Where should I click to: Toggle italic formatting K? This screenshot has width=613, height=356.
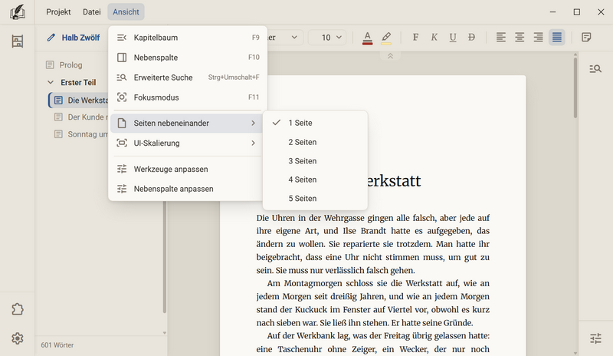click(x=434, y=38)
